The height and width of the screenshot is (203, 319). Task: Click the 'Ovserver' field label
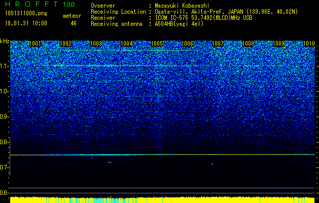point(103,6)
